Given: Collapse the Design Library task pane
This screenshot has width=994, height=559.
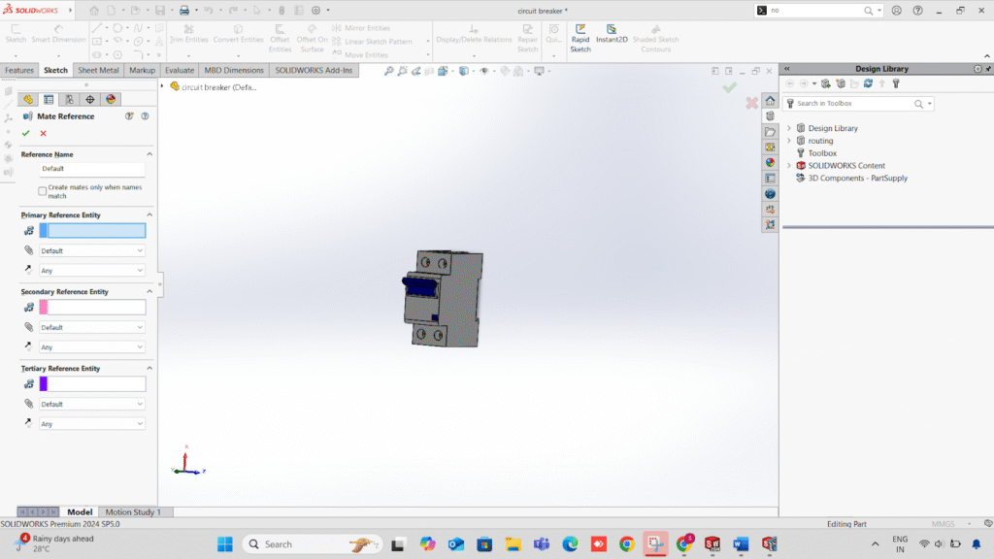Looking at the screenshot, I should pyautogui.click(x=786, y=69).
